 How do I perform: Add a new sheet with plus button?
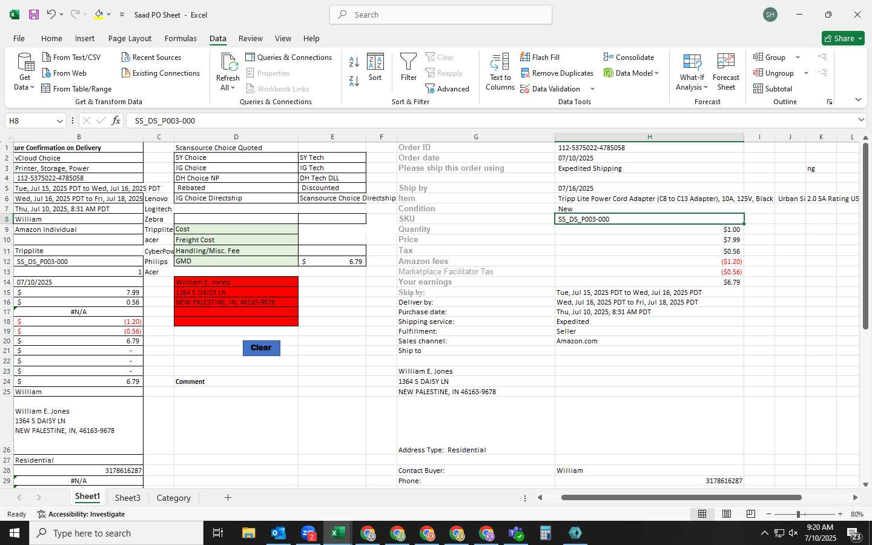228,498
